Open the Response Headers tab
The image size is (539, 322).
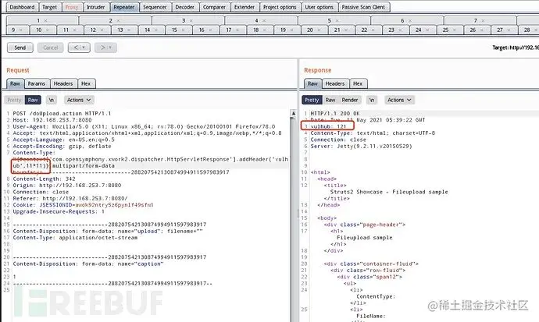[x=335, y=83]
